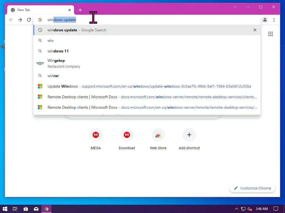This screenshot has width=285, height=213.
Task: Click the Customize Chrome button
Action: pos(252,188)
